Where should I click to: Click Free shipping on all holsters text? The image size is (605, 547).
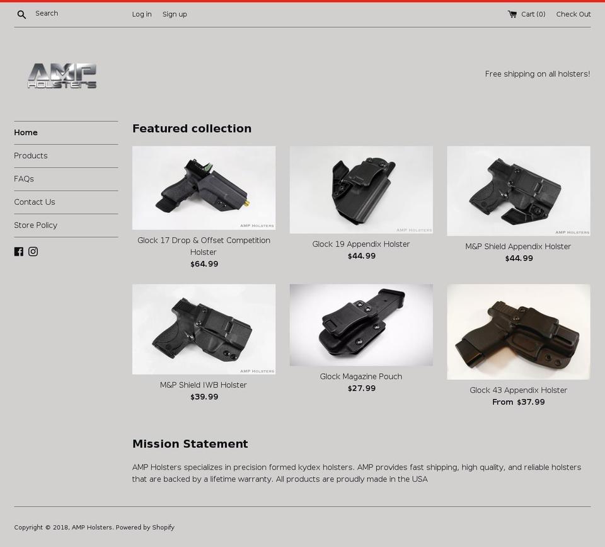[x=538, y=74]
